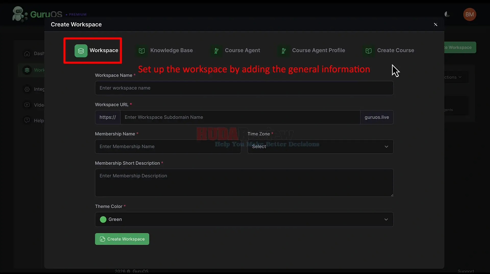This screenshot has height=274, width=490.
Task: Switch to the Course Agent Profile tab
Action: pyautogui.click(x=311, y=51)
